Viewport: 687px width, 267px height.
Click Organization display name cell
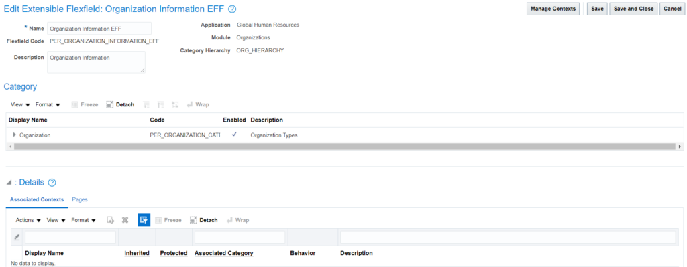click(35, 135)
